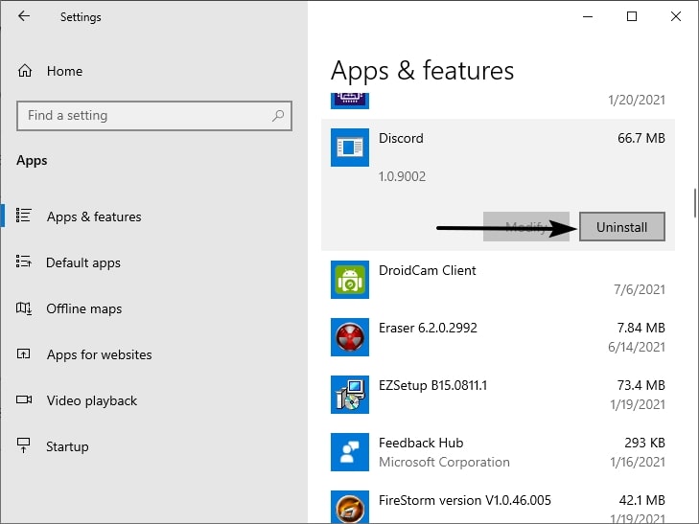Click FireStorm size 42.1 MB
699x524 pixels.
[x=641, y=500]
